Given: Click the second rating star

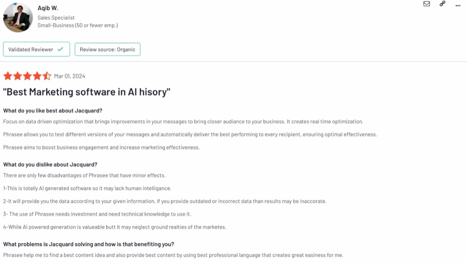Looking at the screenshot, I should 18,76.
